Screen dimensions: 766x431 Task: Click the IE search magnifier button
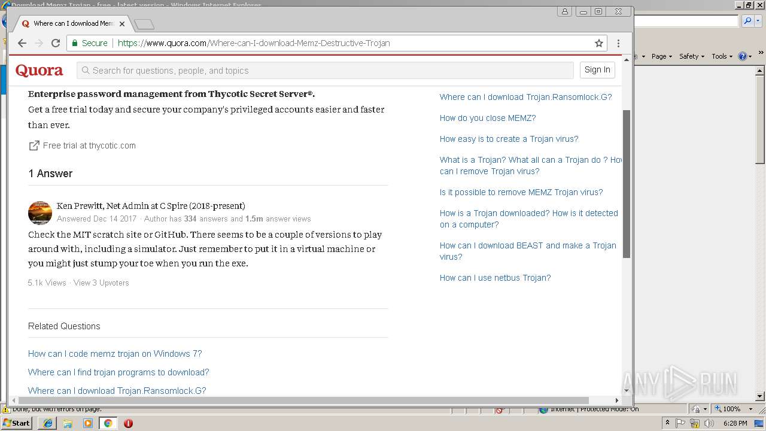(747, 21)
